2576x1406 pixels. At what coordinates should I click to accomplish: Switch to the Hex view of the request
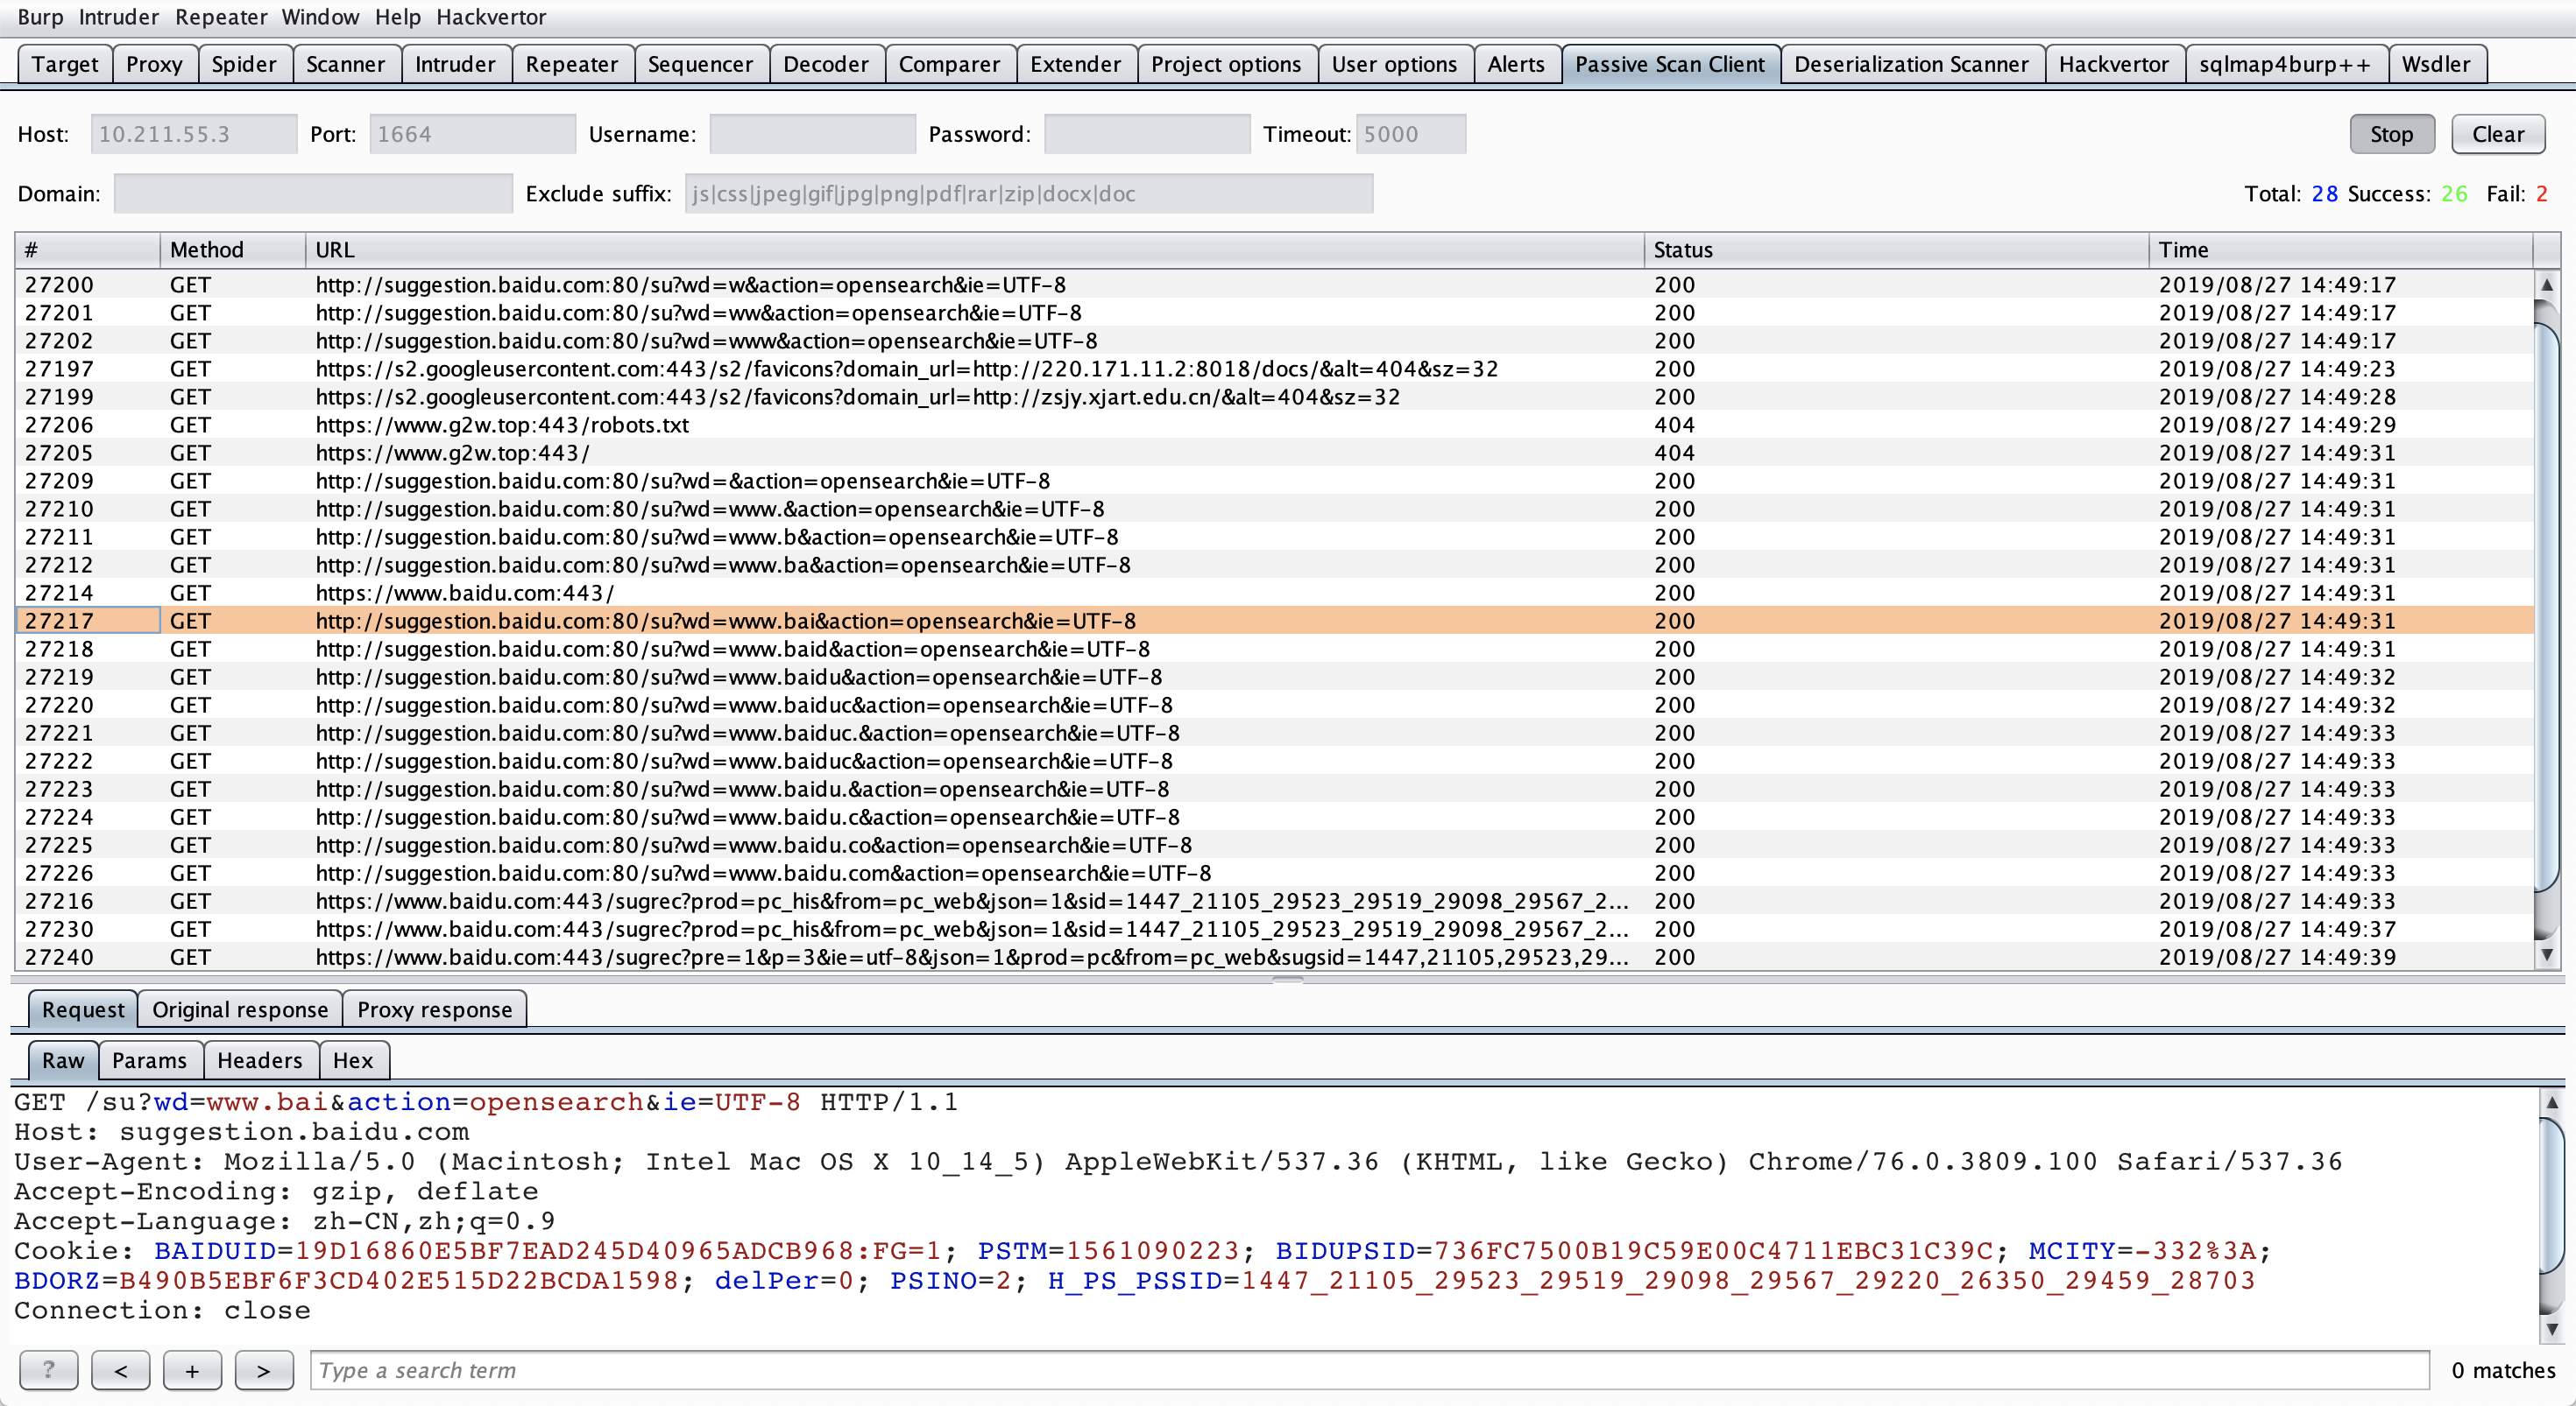coord(353,1060)
